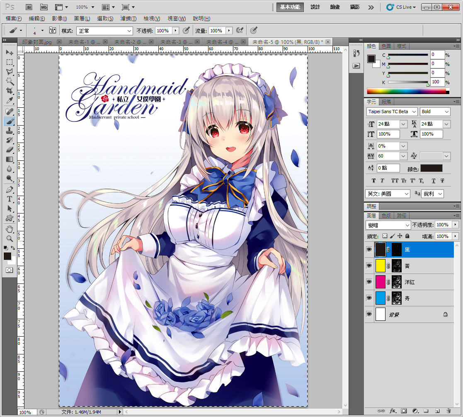Hide the 黃 layer
463x417 pixels.
click(x=369, y=266)
